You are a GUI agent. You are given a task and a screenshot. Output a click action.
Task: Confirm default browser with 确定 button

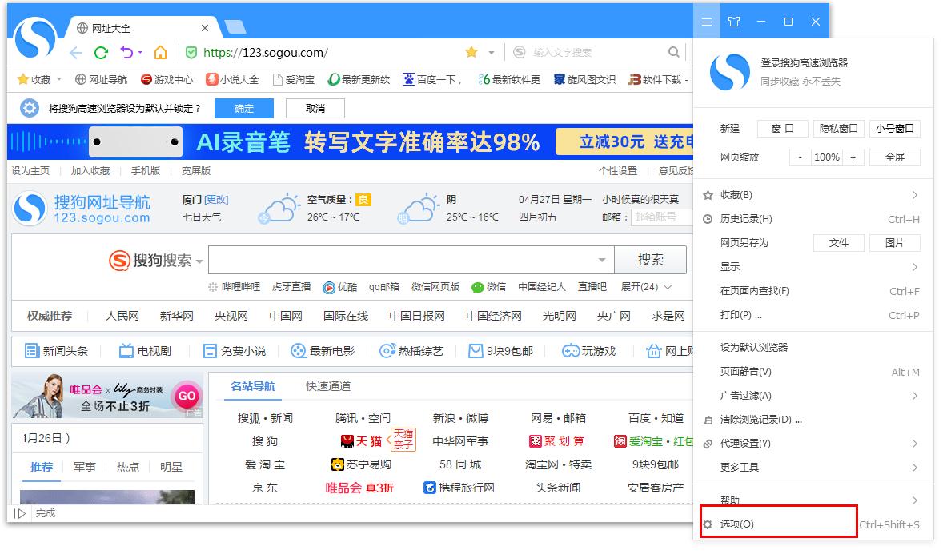243,108
